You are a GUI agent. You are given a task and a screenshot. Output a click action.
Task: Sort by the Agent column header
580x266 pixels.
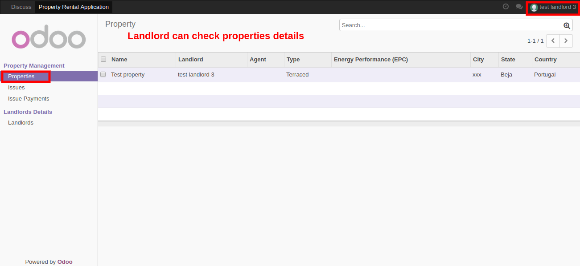pyautogui.click(x=266, y=60)
